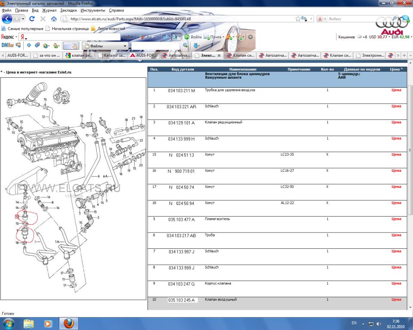Open the new tab plus button

[404, 55]
